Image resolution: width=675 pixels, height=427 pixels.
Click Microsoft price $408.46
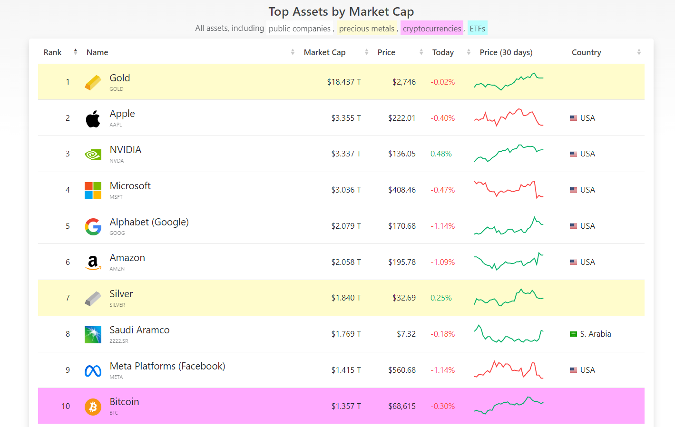(402, 190)
